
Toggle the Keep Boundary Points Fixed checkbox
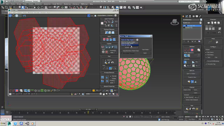click(x=122, y=51)
